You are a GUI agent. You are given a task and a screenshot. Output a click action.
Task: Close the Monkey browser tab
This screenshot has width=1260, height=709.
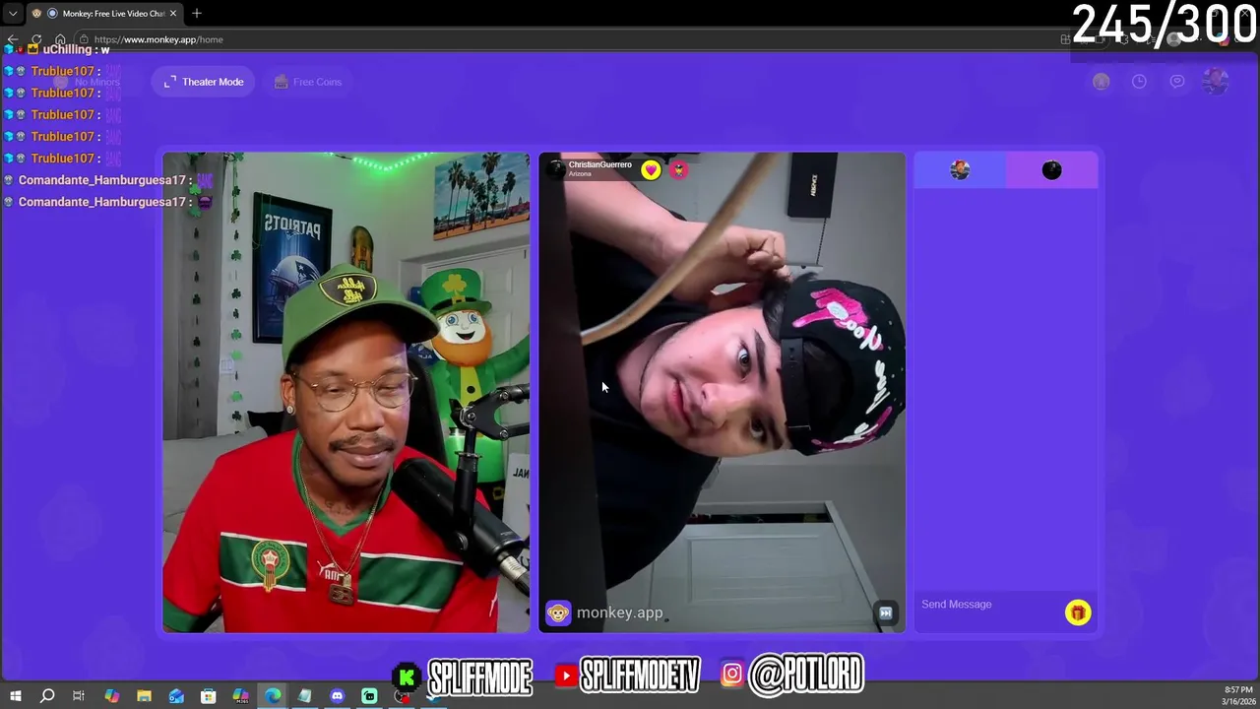(173, 14)
